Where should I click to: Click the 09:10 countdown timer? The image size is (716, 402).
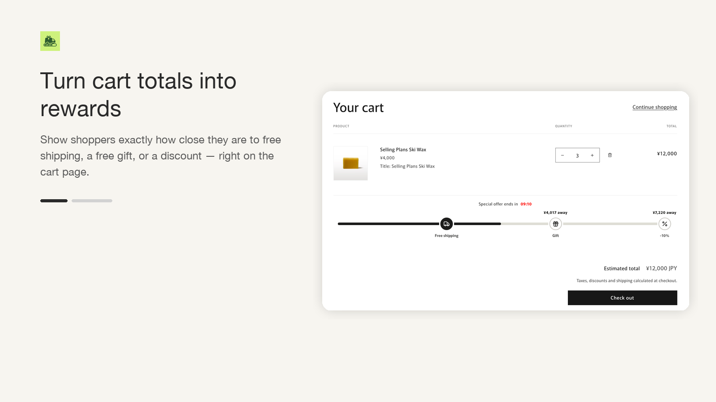point(526,204)
